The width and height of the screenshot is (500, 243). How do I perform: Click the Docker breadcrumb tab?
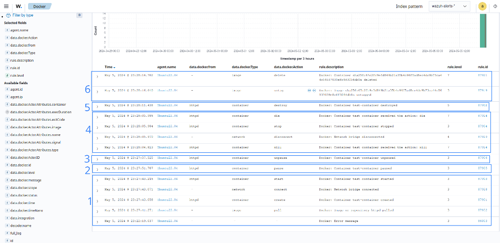point(39,6)
